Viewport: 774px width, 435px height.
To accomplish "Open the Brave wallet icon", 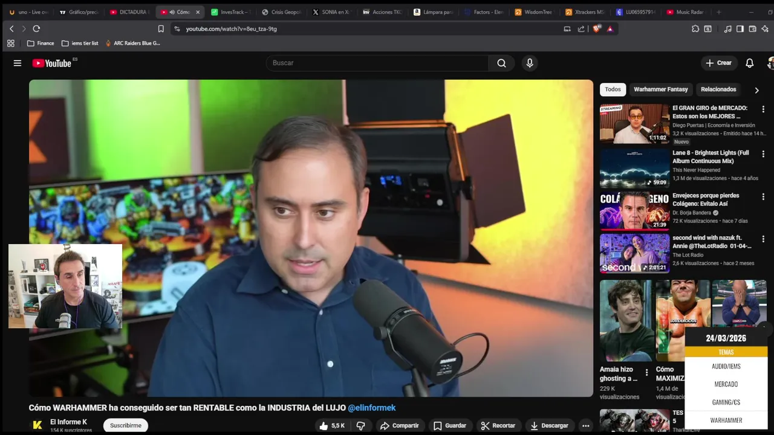I will click(x=752, y=28).
